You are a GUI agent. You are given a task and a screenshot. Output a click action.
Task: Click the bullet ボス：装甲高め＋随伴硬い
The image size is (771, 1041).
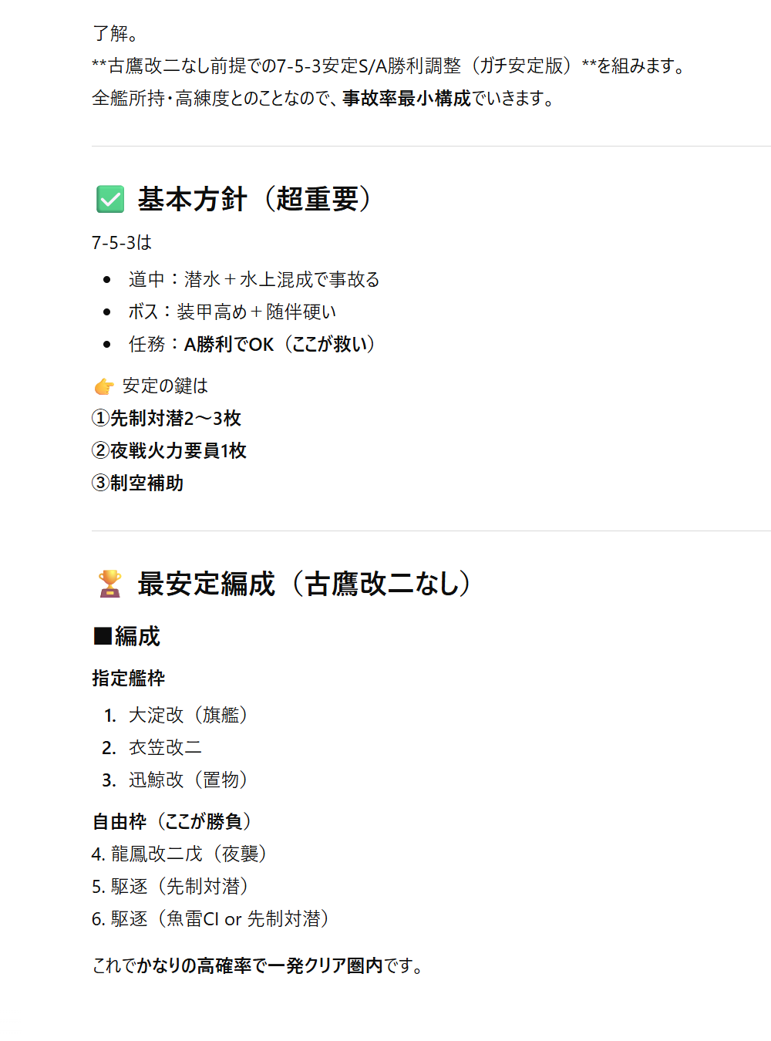click(x=232, y=312)
